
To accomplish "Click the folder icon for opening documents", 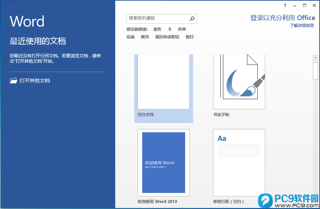I will pos(13,81).
